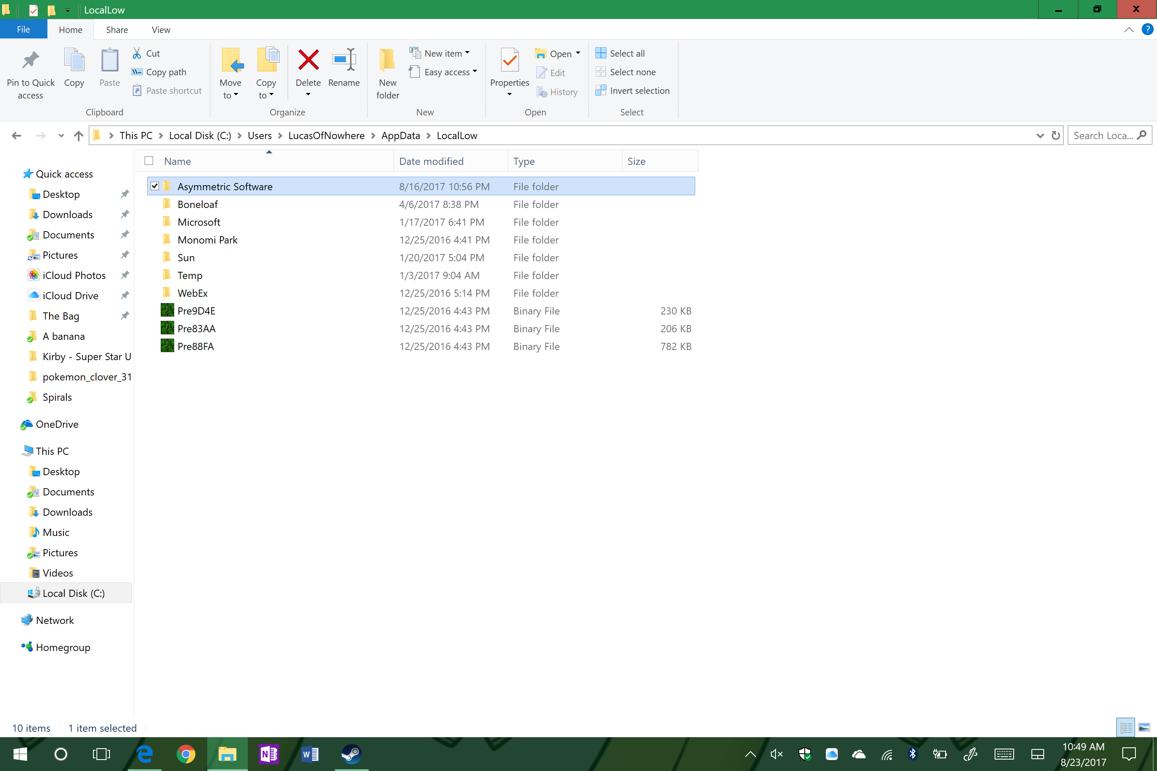Click the Properties checkmark icon
Viewport: 1157px width, 771px height.
(x=509, y=60)
